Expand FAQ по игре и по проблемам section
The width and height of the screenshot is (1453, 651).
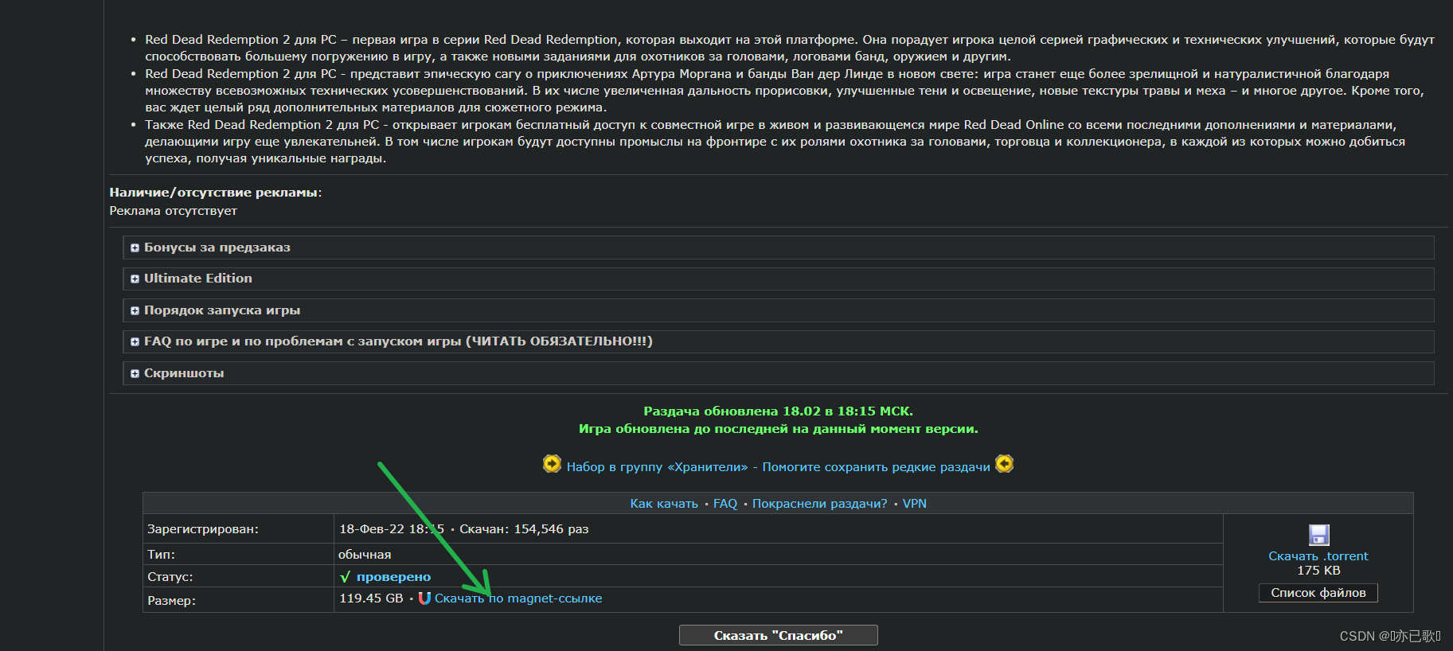pos(778,341)
